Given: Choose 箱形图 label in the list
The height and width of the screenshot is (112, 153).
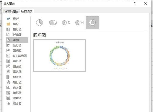Looking at the screenshot, I should click(x=17, y=93).
